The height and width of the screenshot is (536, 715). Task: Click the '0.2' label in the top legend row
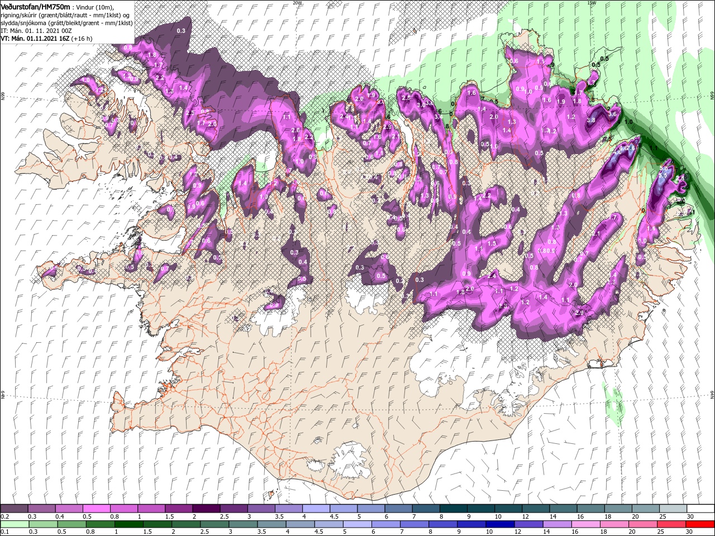pos(4,516)
